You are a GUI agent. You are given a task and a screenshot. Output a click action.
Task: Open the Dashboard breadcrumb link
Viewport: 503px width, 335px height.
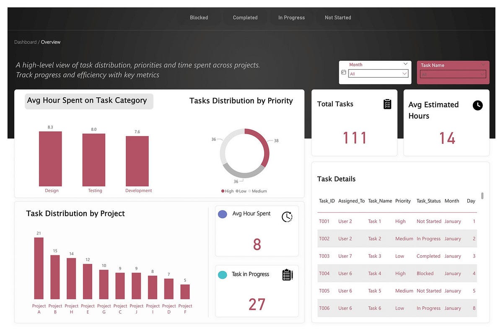click(25, 42)
